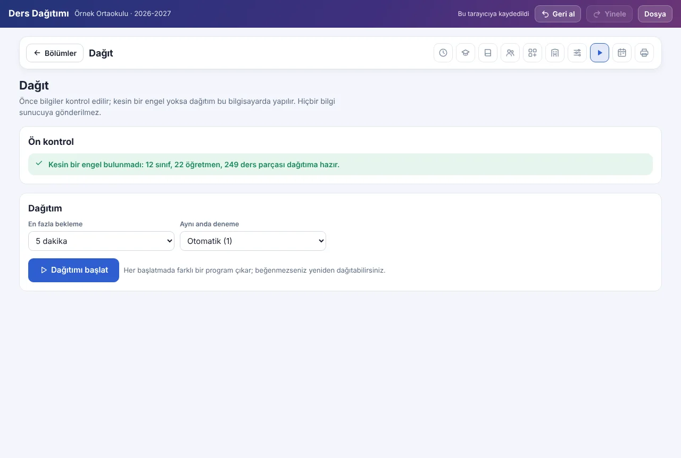This screenshot has width=681, height=458.
Task: Click the Bu tarayıcıya kaydedildi status
Action: [x=493, y=14]
